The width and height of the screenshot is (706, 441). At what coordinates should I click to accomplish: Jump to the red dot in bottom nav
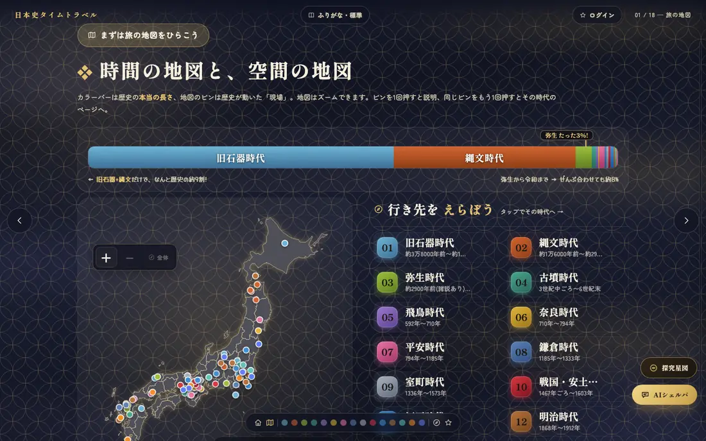click(373, 422)
